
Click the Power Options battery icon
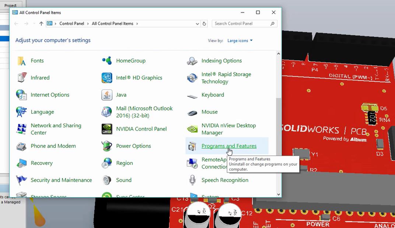107,146
